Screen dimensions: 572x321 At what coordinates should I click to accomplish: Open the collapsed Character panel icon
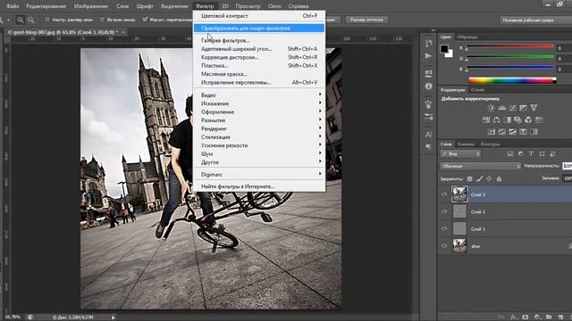[x=429, y=134]
